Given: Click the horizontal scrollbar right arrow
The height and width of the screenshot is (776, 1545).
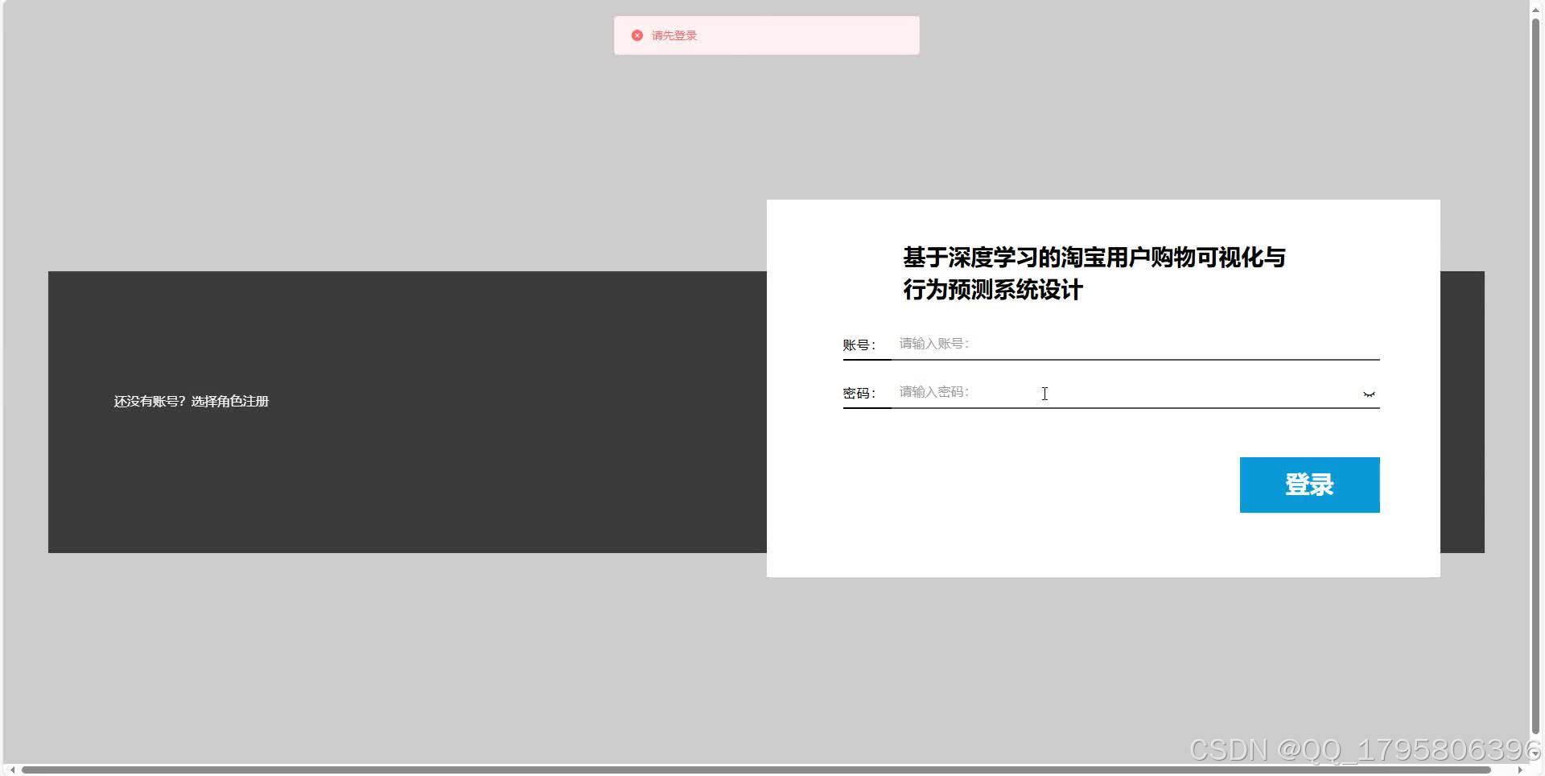Looking at the screenshot, I should [x=1519, y=770].
